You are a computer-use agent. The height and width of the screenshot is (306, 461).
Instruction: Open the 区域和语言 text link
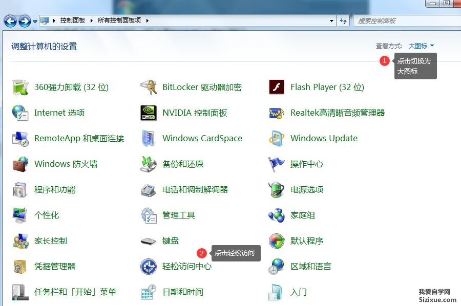311,267
